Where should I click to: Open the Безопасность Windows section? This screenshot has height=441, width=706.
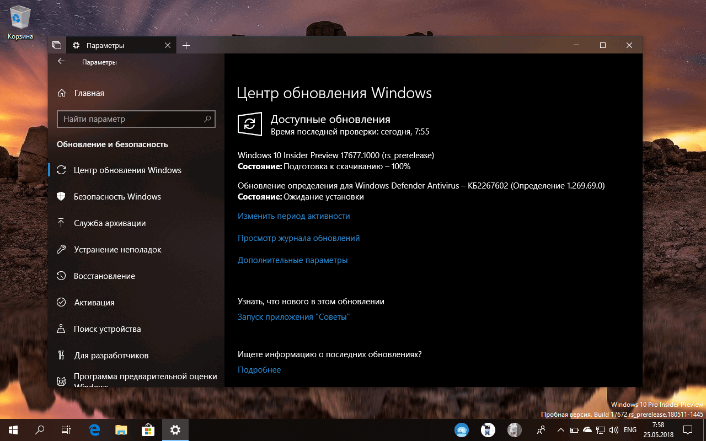coord(136,197)
